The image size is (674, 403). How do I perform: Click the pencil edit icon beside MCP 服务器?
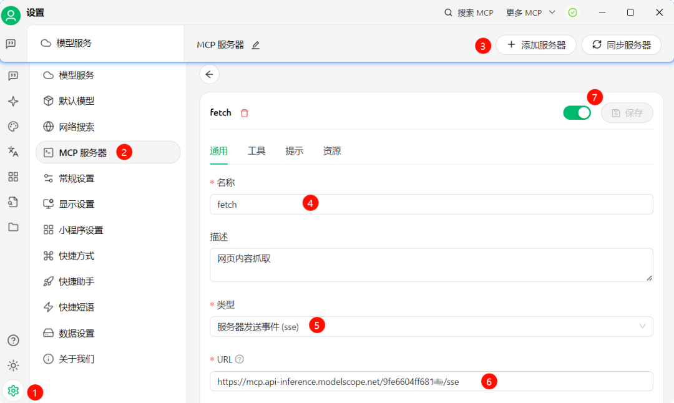pyautogui.click(x=255, y=45)
